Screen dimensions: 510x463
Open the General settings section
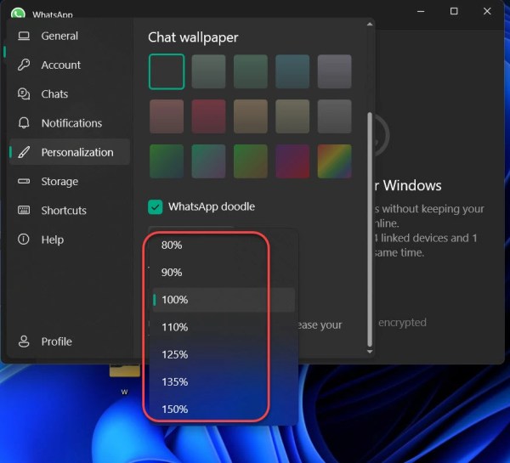[x=70, y=36]
